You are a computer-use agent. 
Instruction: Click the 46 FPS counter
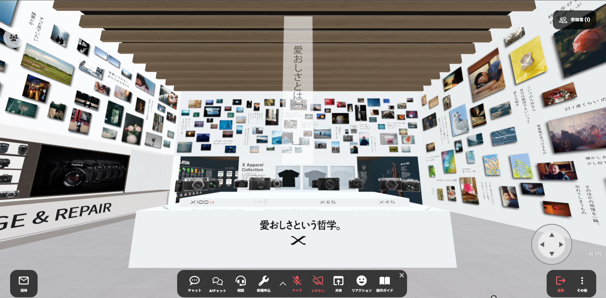(596, 254)
